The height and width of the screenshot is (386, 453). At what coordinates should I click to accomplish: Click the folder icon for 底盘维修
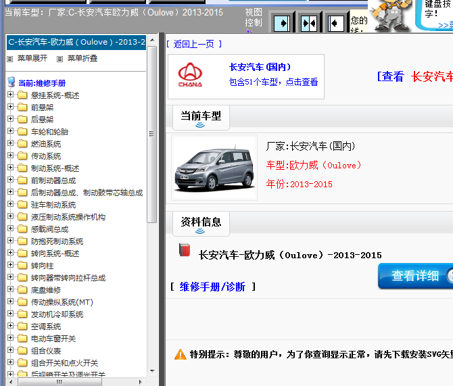coord(22,289)
